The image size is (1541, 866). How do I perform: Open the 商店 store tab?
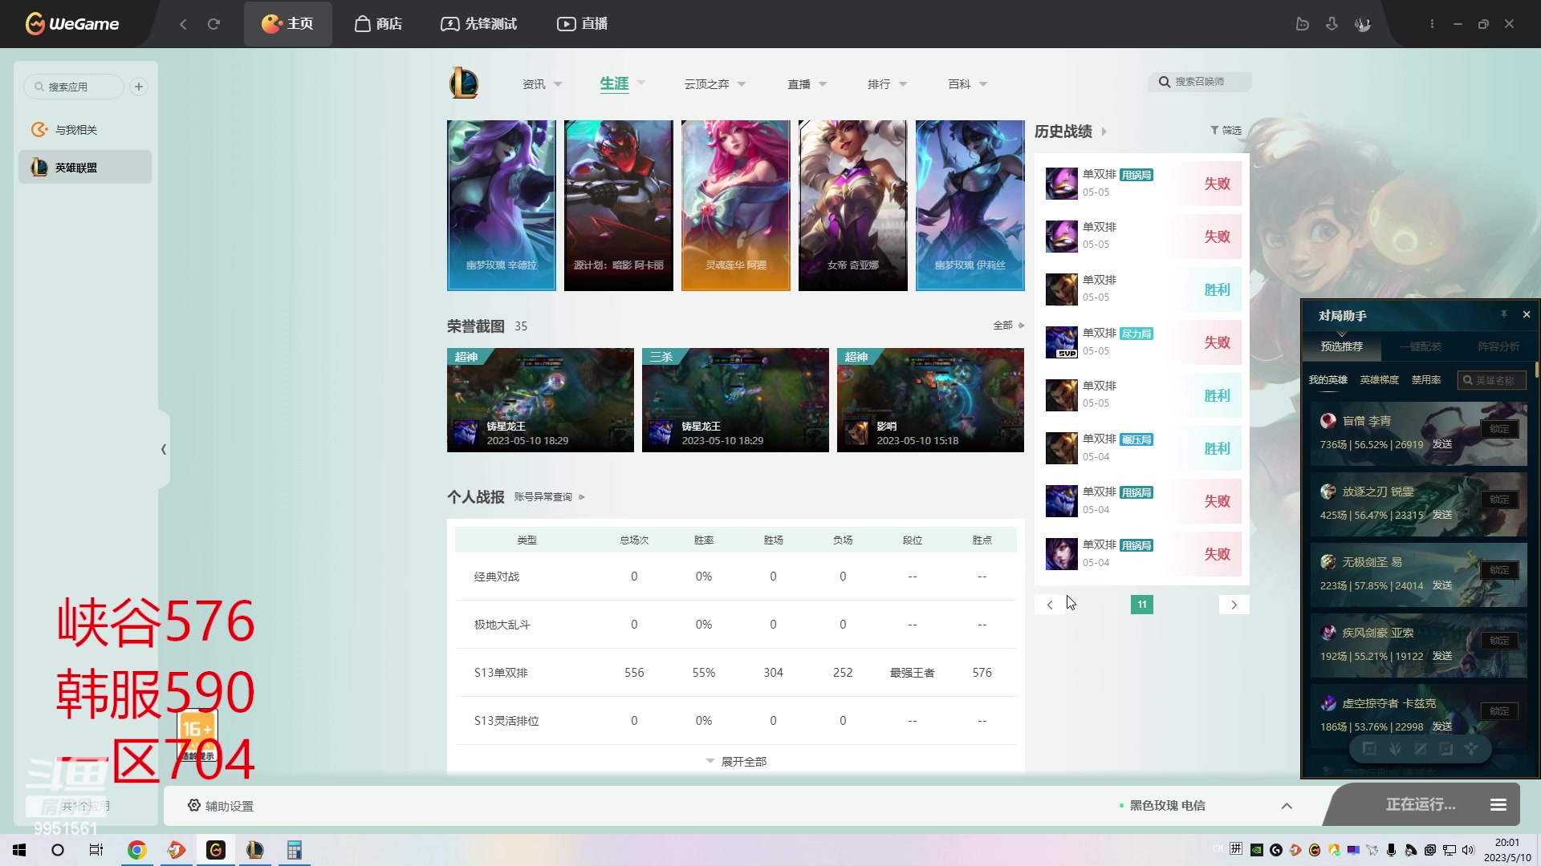[378, 24]
